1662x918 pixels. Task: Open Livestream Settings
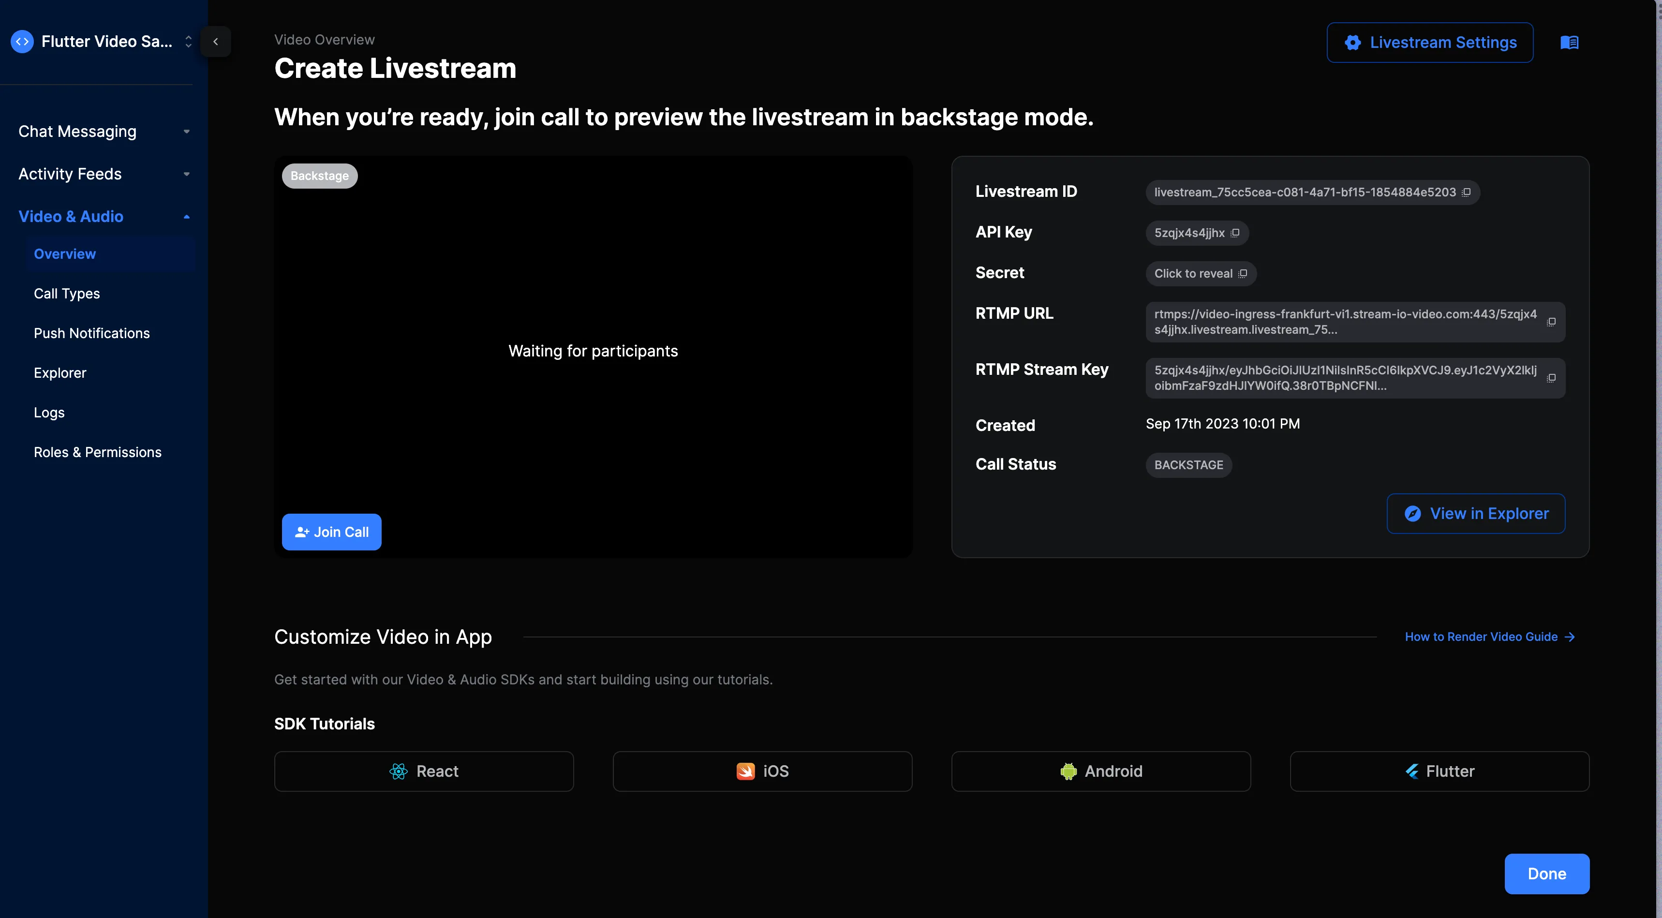tap(1430, 43)
